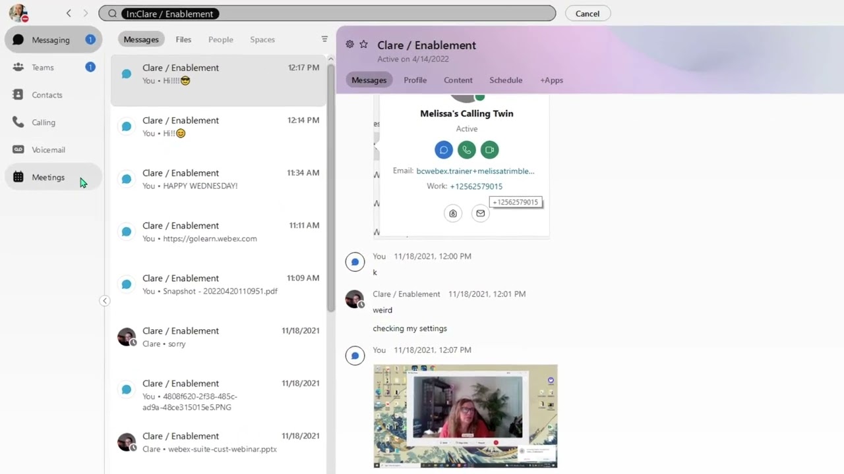Open space settings gear icon
Image resolution: width=844 pixels, height=474 pixels.
[349, 44]
